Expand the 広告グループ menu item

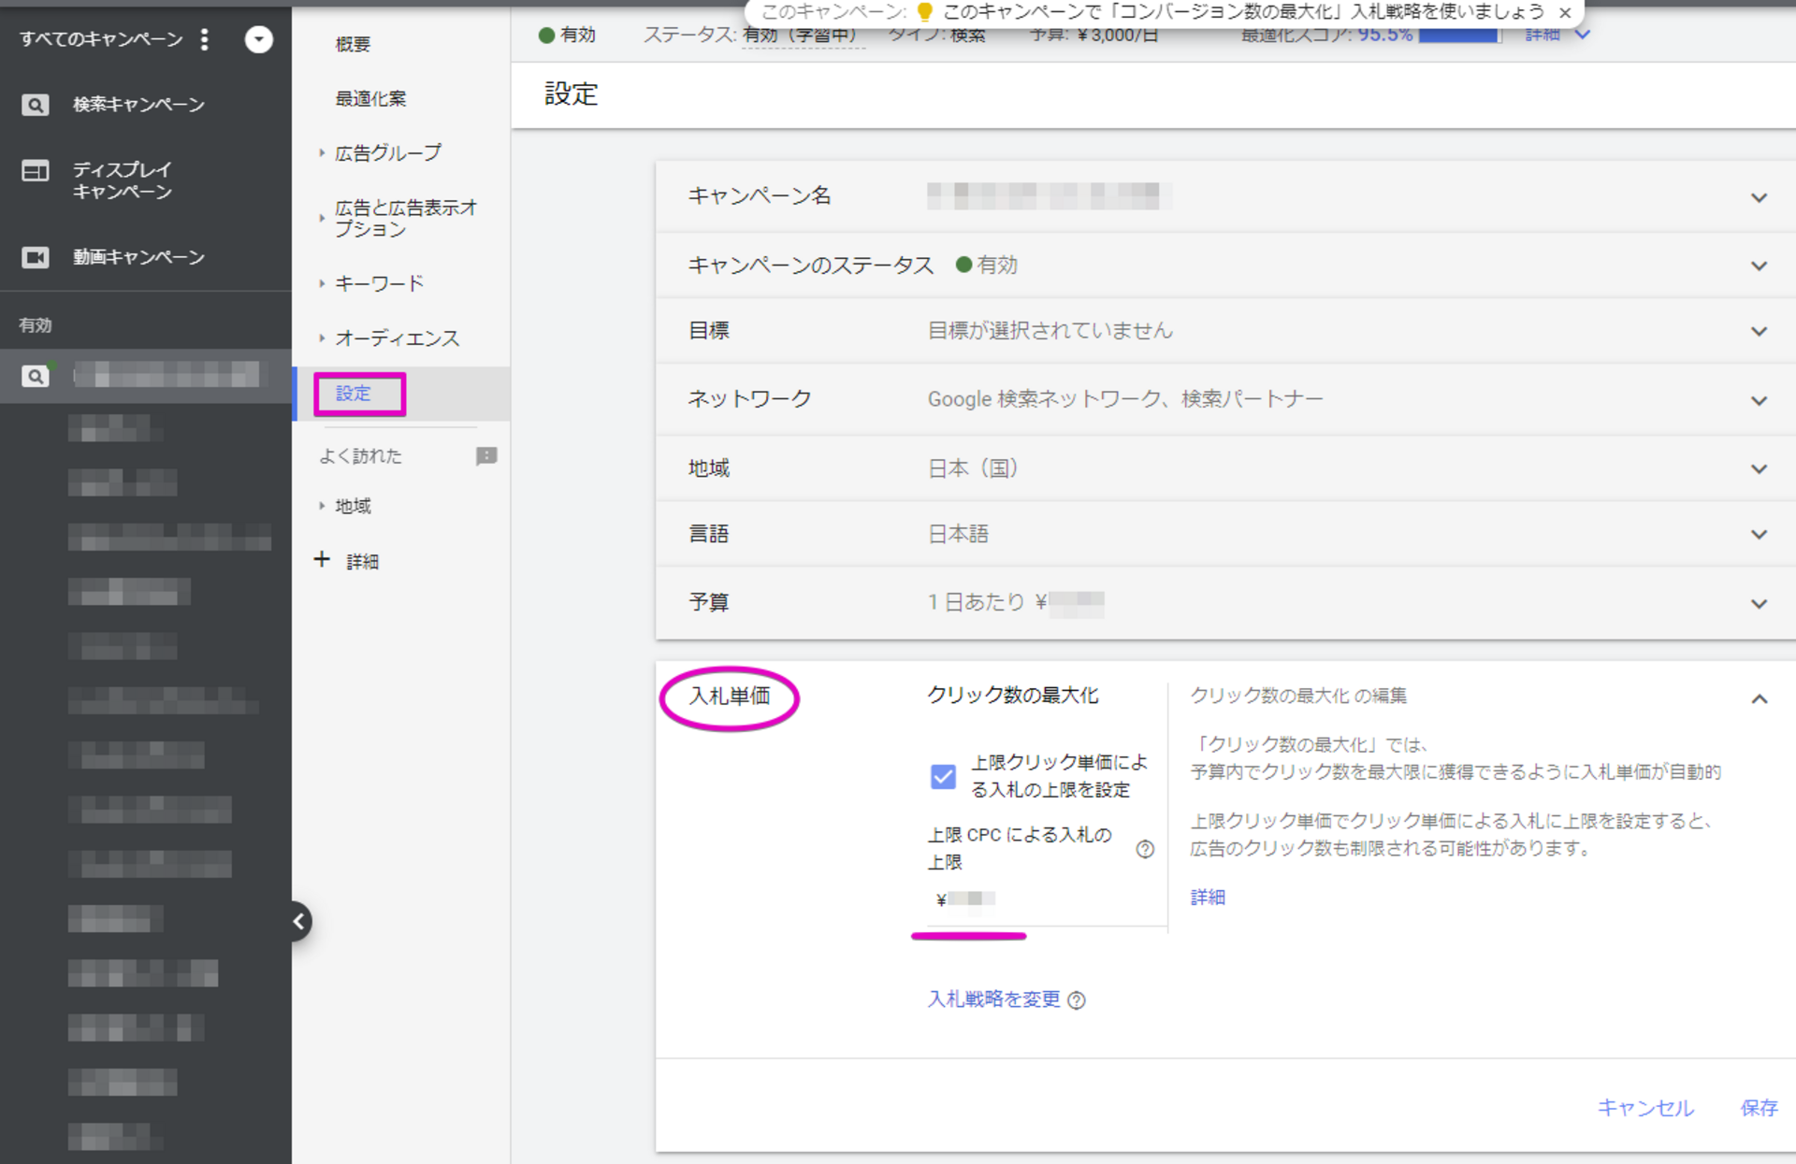387,153
